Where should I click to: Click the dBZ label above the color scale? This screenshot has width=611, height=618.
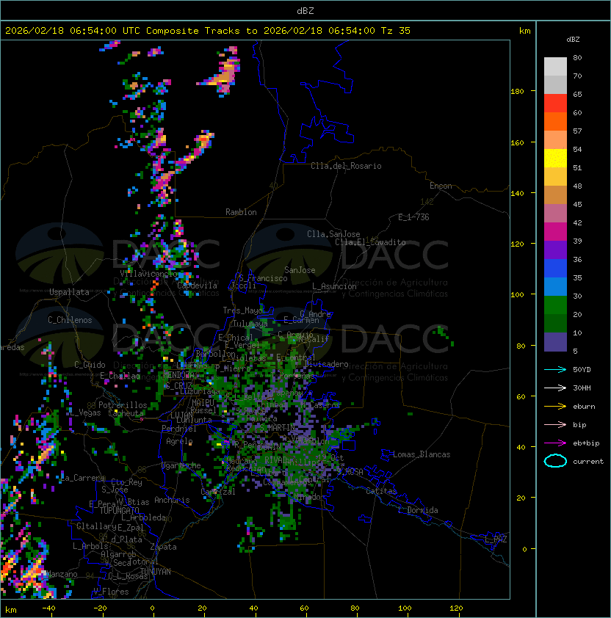(x=573, y=40)
